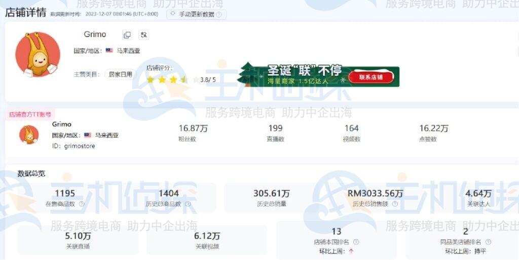Click help icon beside 店铺本国排名
519x260 pixels.
(x=356, y=242)
